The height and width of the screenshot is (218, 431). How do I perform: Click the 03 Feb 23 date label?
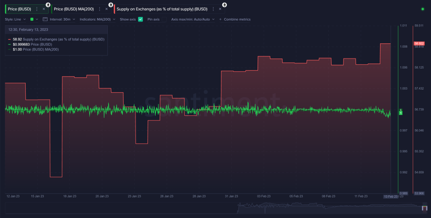[x=264, y=196]
